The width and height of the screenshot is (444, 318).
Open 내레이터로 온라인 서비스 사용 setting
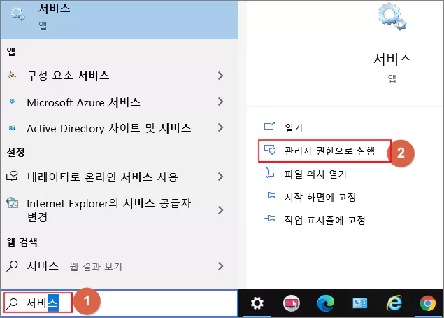(x=119, y=177)
